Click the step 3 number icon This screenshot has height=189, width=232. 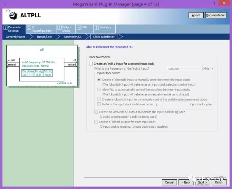point(59,28)
